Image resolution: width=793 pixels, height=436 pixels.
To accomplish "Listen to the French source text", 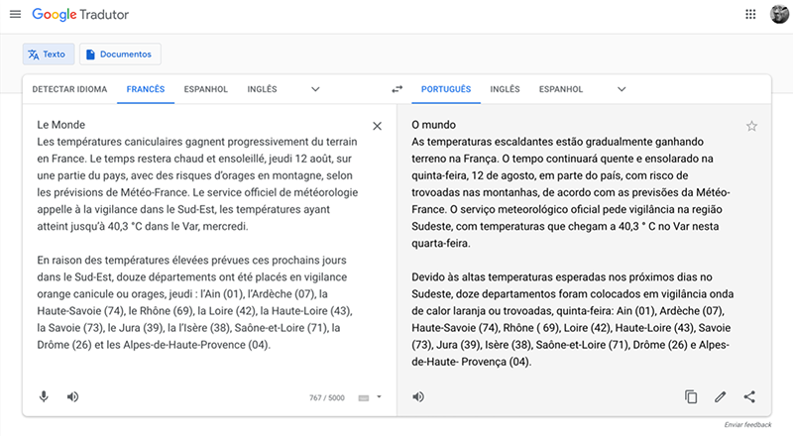I will point(72,396).
